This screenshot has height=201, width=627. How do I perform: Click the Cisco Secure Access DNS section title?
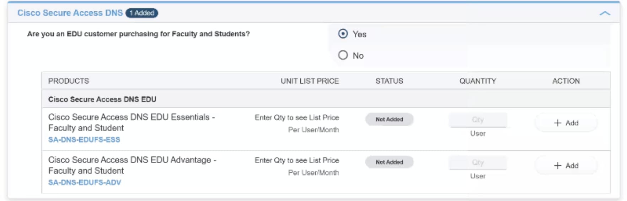pos(70,13)
